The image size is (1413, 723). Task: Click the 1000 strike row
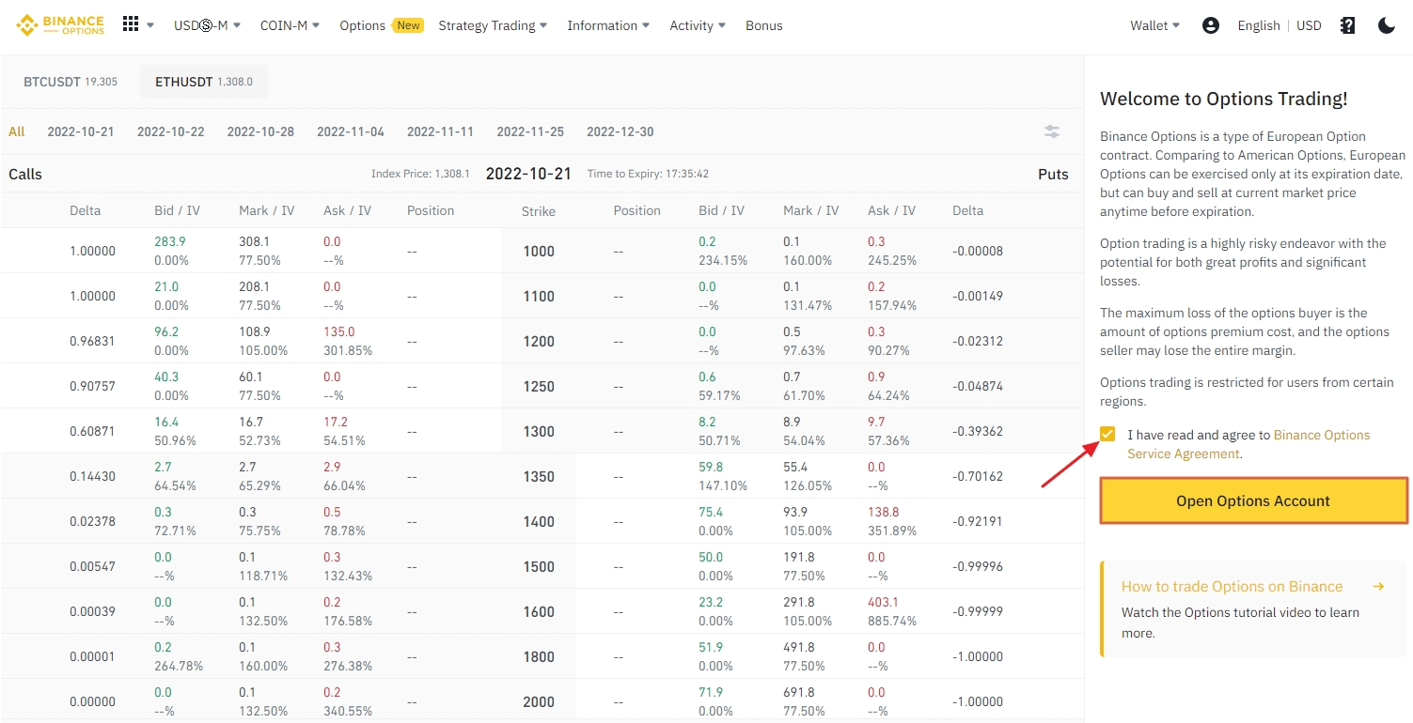[x=542, y=251]
